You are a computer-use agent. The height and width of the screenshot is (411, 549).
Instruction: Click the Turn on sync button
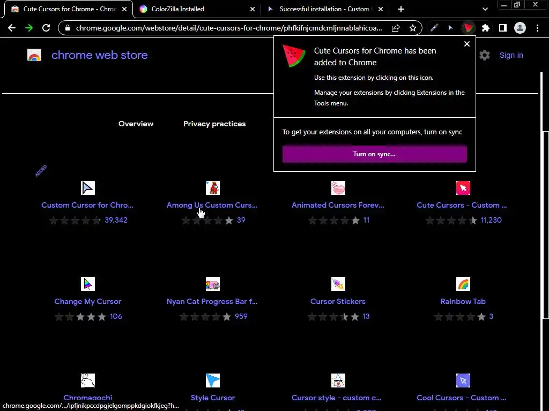pyautogui.click(x=374, y=154)
